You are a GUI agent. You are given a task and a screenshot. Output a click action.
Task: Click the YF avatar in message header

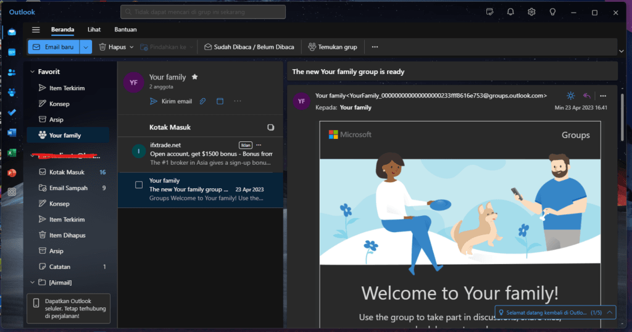[301, 101]
